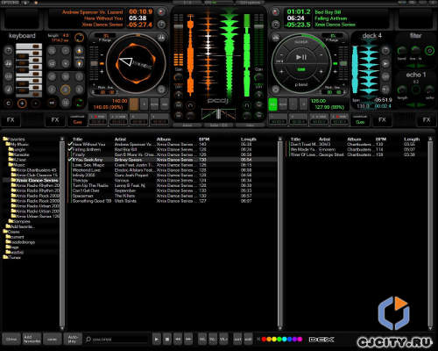Select the track row If You Seek Amy
The image size is (438, 351).
point(173,160)
